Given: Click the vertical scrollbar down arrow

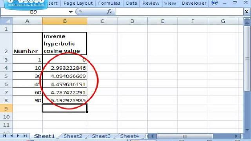Looking at the screenshot, I should (247, 130).
